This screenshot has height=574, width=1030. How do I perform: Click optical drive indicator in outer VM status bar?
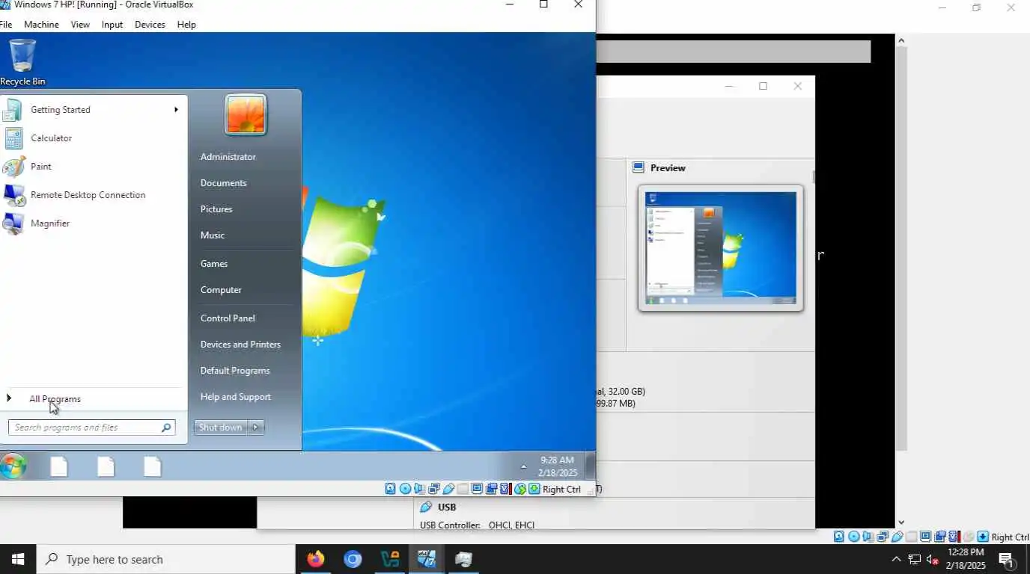coord(854,537)
